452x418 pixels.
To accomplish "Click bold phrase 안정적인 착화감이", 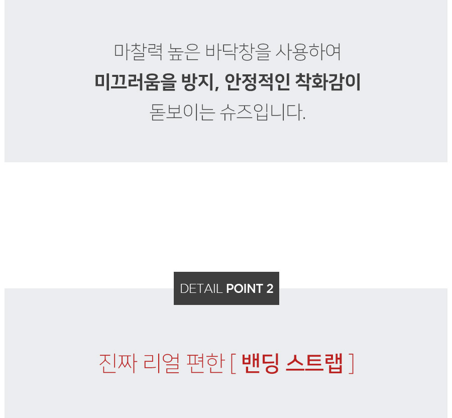I will 293,82.
